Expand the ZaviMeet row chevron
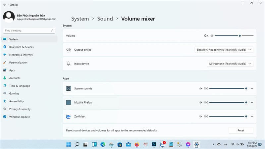The image size is (265, 149). (252, 117)
